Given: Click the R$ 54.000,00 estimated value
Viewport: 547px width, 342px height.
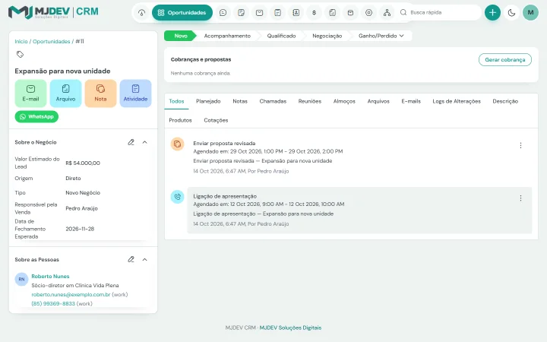Looking at the screenshot, I should pyautogui.click(x=83, y=163).
